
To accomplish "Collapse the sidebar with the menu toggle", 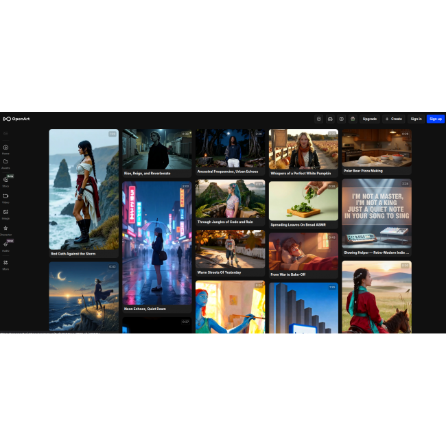I will (x=5, y=133).
